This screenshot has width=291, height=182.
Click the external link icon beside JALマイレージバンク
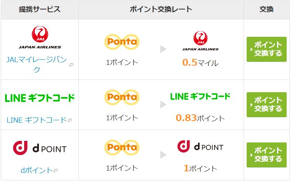(x=71, y=65)
